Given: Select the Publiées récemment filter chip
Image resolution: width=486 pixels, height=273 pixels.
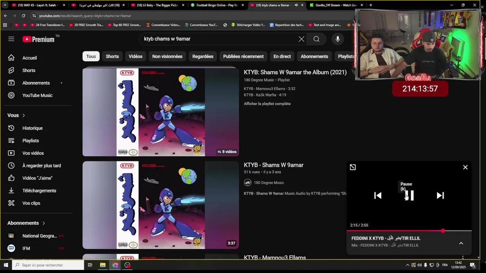Looking at the screenshot, I should coord(243,56).
